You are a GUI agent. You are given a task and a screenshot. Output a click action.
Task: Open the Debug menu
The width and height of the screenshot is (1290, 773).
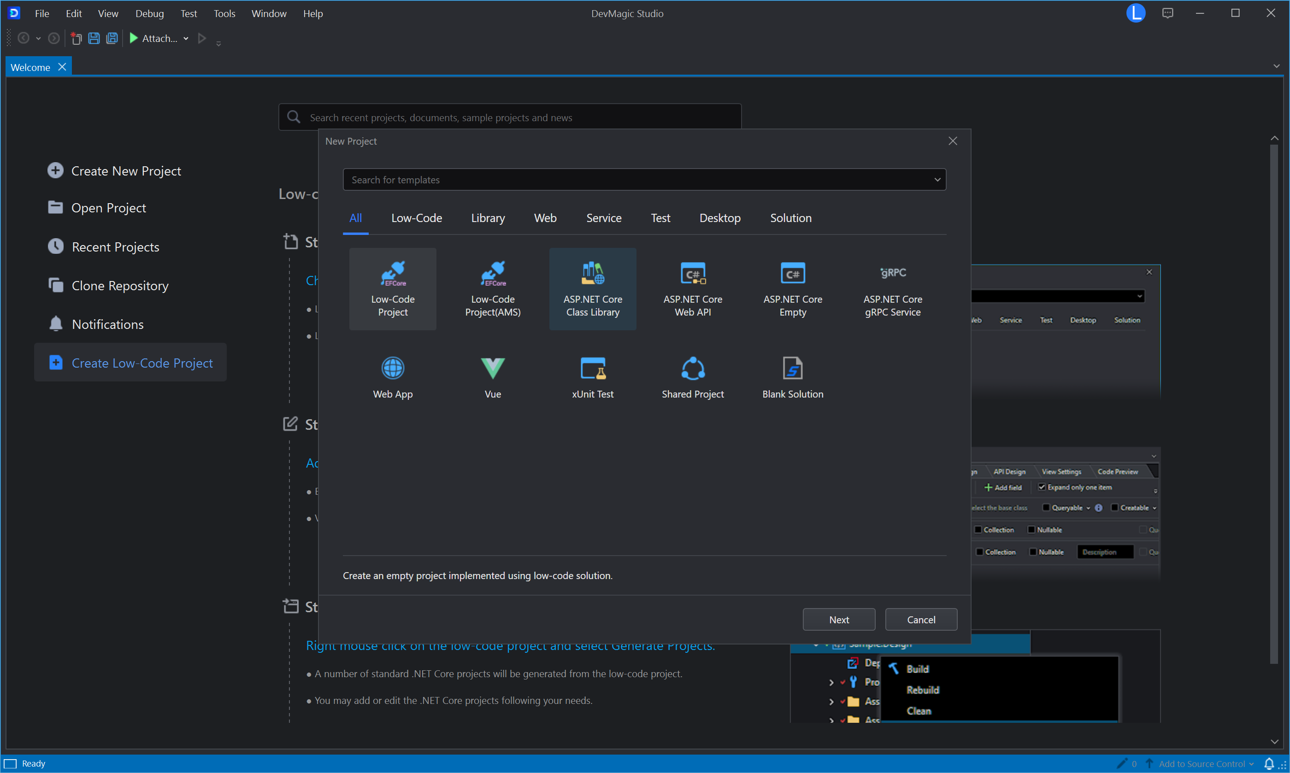tap(149, 13)
